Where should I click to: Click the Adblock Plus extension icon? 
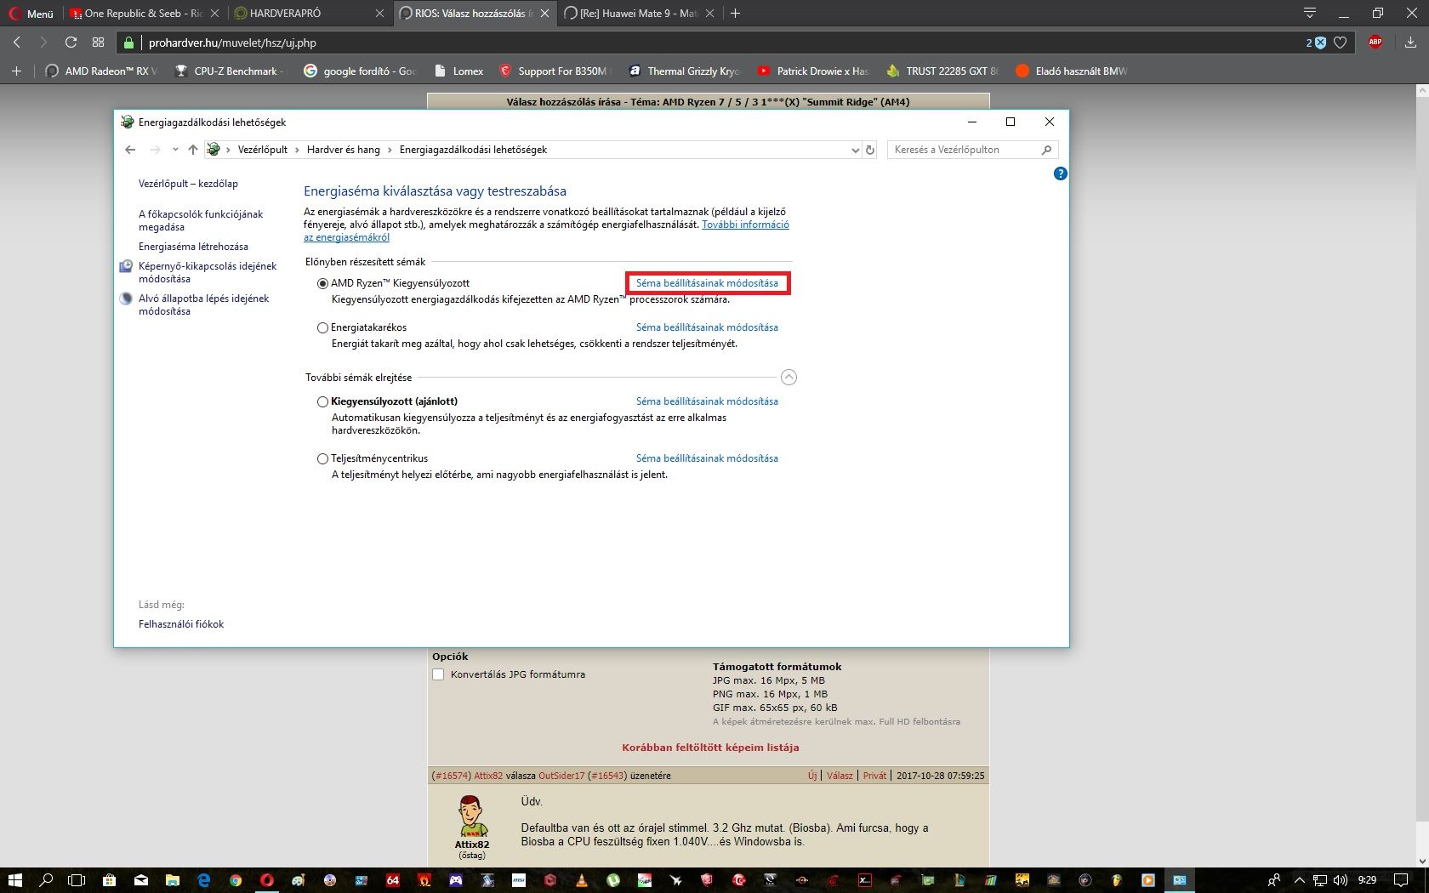coord(1375,42)
